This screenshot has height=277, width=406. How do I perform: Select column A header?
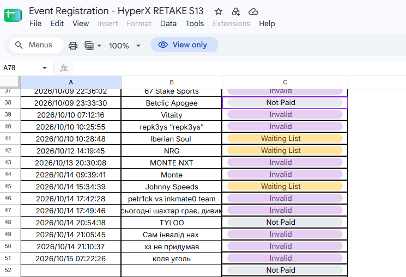tap(71, 83)
